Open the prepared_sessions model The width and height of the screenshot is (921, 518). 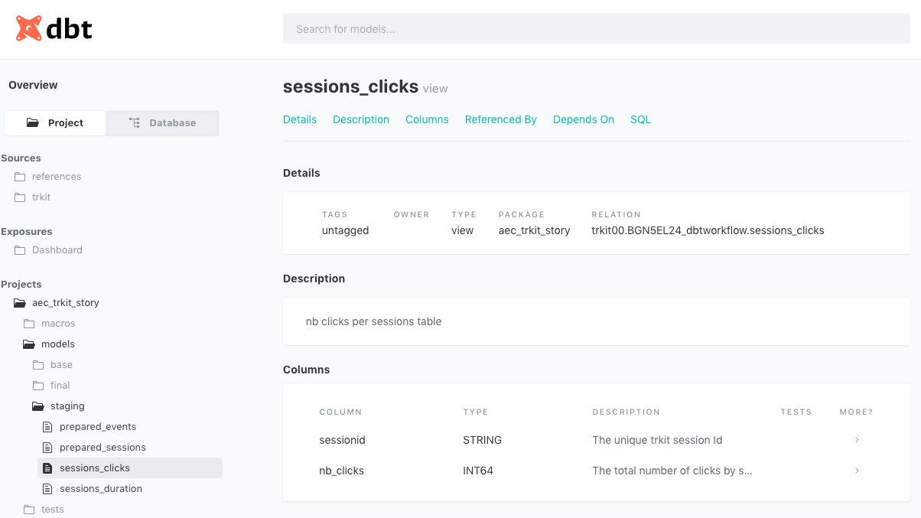coord(103,448)
